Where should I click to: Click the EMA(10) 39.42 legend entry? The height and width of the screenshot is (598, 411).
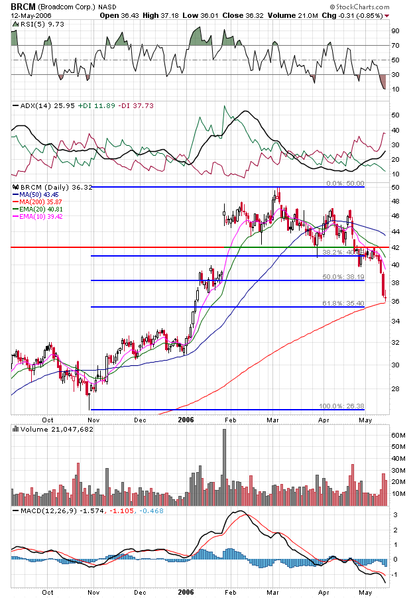38,217
